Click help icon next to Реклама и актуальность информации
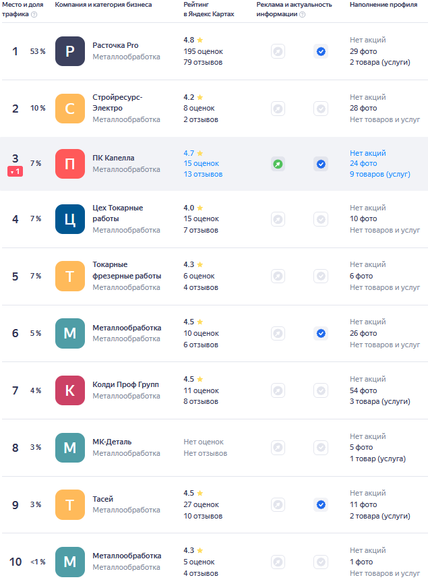This screenshot has height=588, width=428. coord(303,15)
